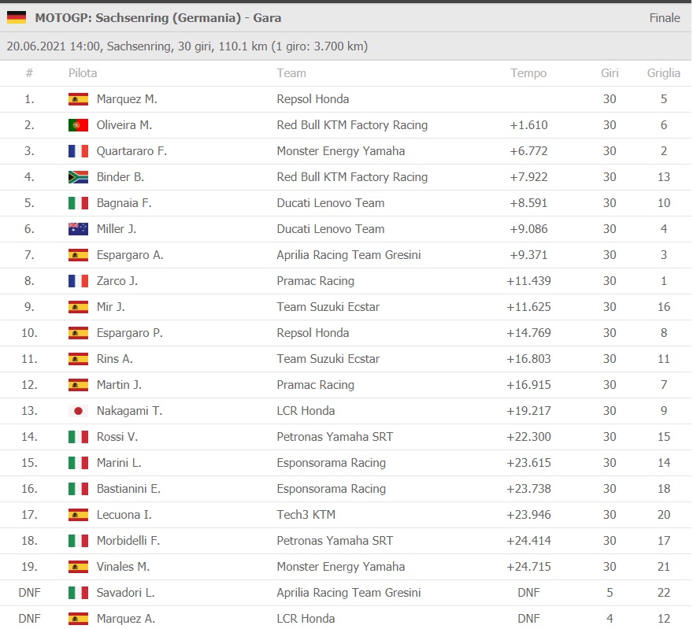This screenshot has width=693, height=629.
Task: Click the Aprilia Racing Team Gresini team for Savadori
Action: pyautogui.click(x=349, y=593)
